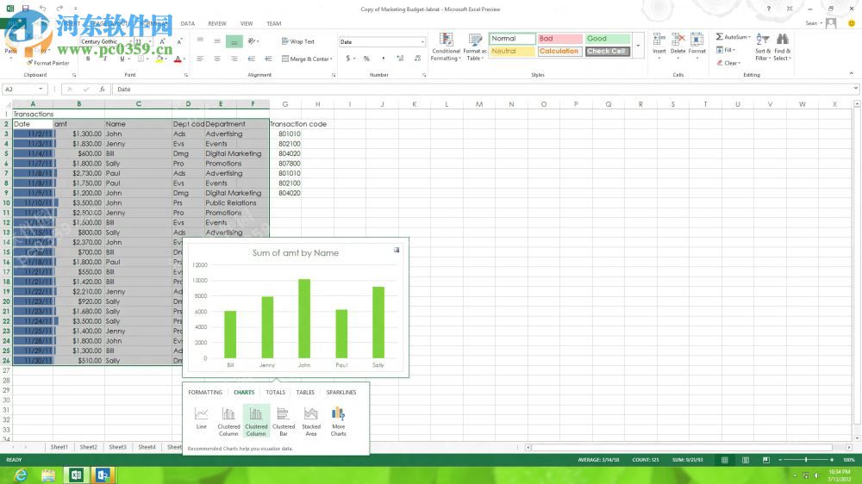The image size is (862, 484).
Task: Switch to TABLES in Quick Analysis
Action: pos(305,392)
